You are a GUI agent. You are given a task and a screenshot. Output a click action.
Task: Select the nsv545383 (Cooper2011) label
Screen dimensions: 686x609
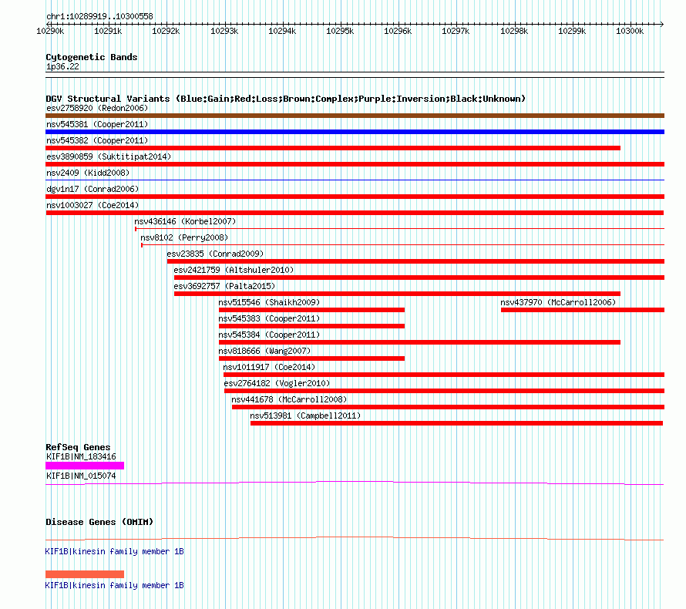click(269, 318)
